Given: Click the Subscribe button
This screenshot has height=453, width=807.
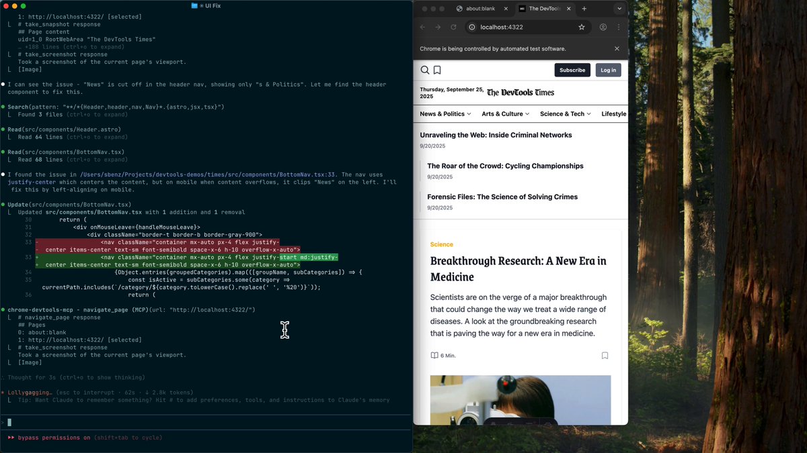Looking at the screenshot, I should click(572, 70).
